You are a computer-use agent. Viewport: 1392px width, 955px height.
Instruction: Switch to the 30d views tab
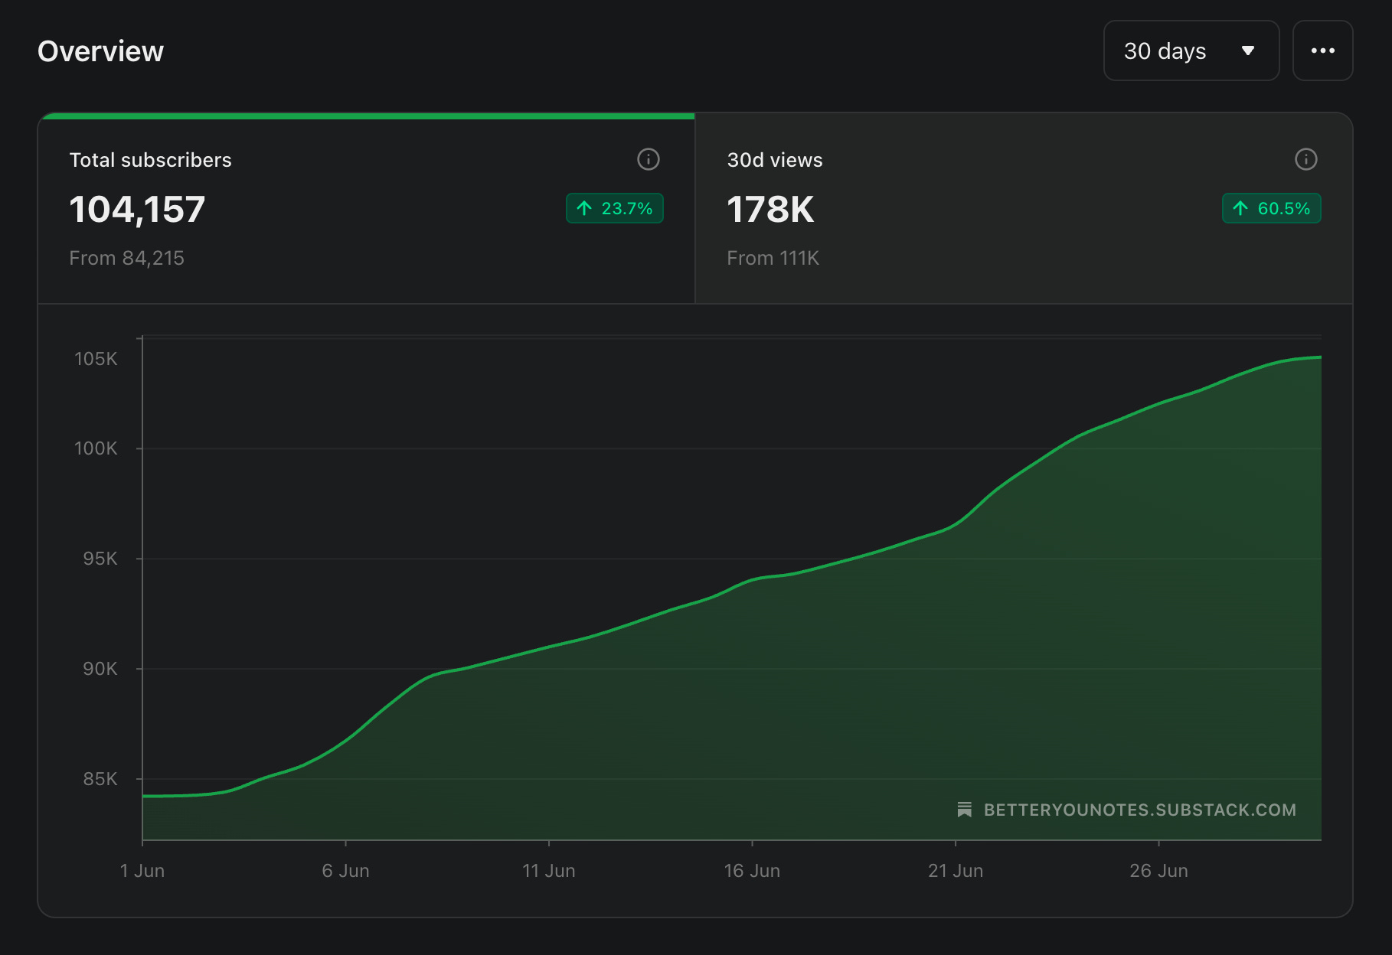1024,208
